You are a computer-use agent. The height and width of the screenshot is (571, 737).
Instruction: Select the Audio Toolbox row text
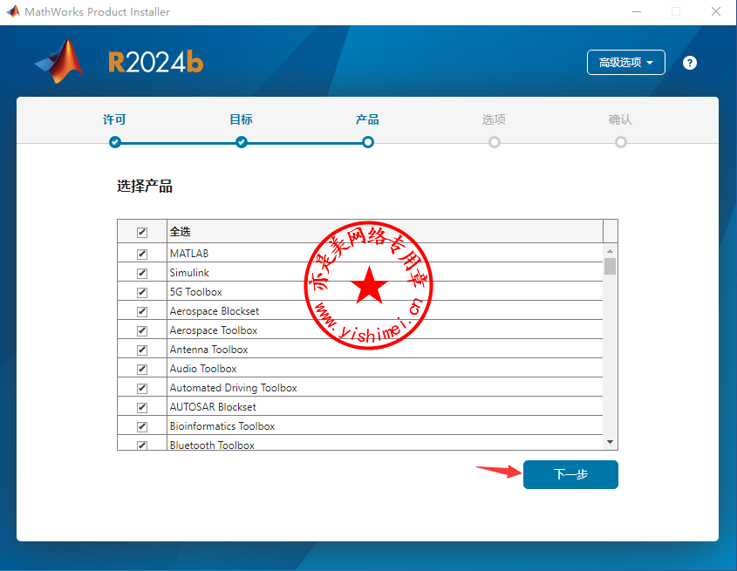point(203,369)
